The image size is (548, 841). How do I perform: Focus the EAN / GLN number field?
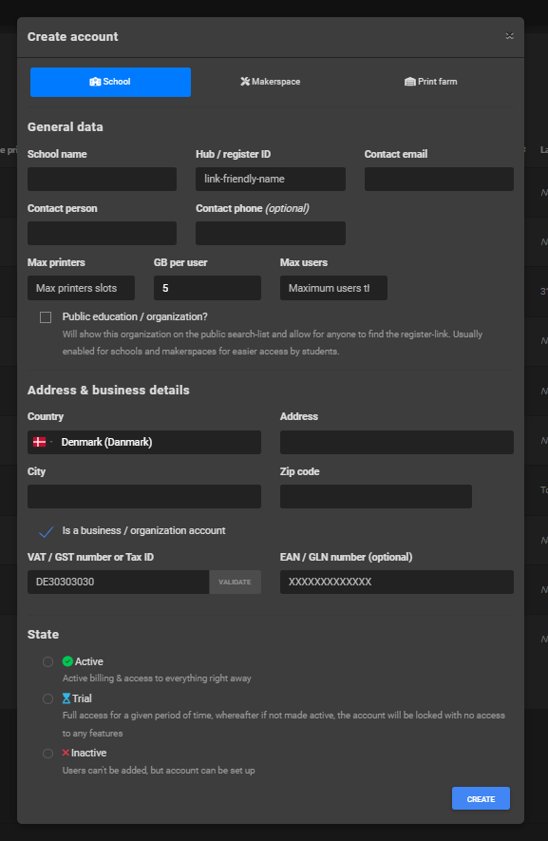point(397,582)
